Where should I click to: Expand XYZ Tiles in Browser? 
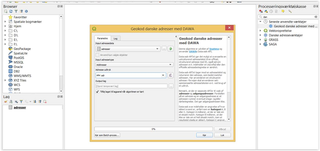[5, 80]
